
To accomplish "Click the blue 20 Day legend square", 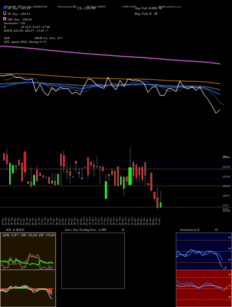I will [5, 7].
